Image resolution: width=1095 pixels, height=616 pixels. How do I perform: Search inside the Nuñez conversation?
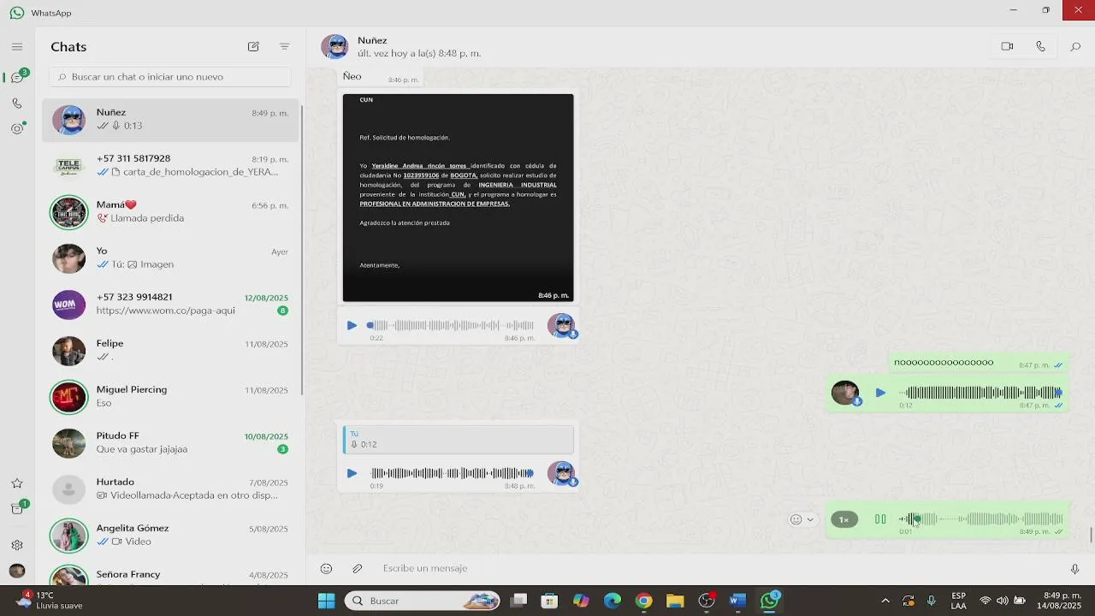[x=1075, y=46]
